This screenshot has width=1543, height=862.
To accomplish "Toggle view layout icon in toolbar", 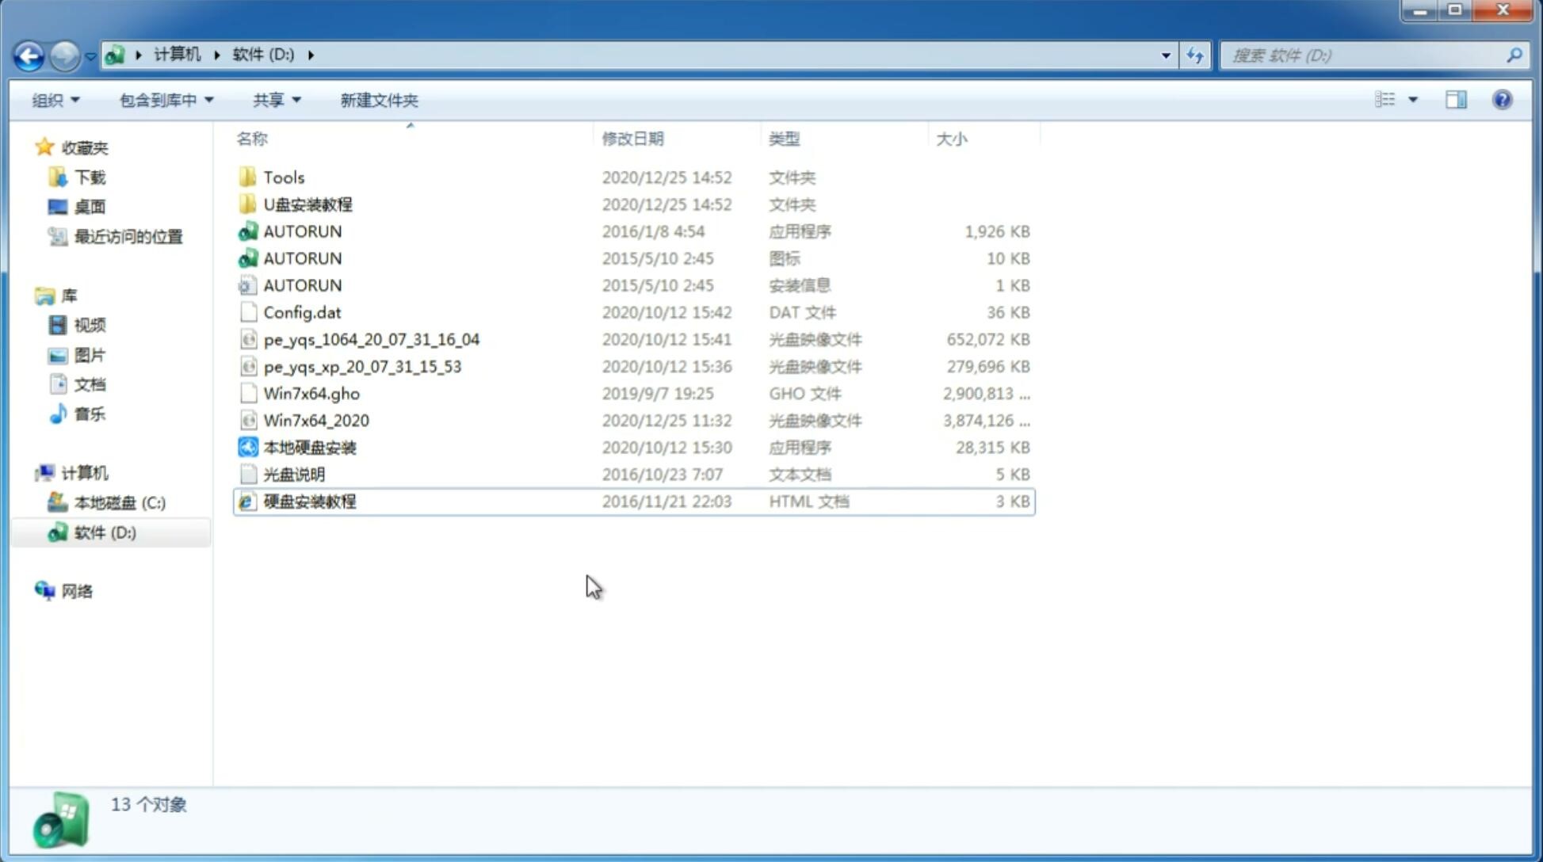I will 1457,100.
